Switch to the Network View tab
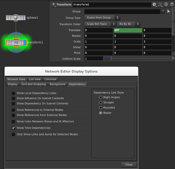 point(16,79)
